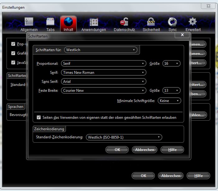The image size is (218, 191).
Task: Toggle the allow pages' own fonts checkbox
Action: 39,118
